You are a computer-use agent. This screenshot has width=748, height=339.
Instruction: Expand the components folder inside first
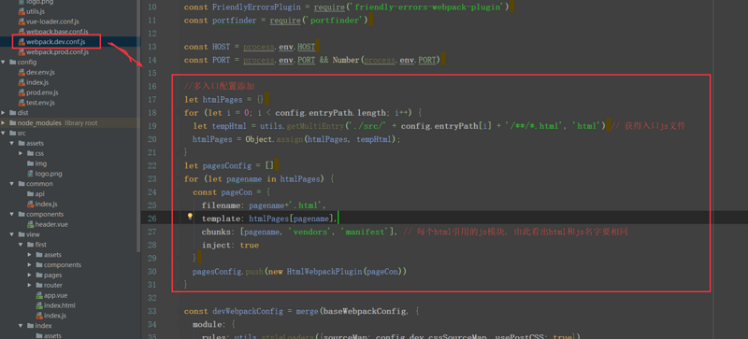point(30,265)
